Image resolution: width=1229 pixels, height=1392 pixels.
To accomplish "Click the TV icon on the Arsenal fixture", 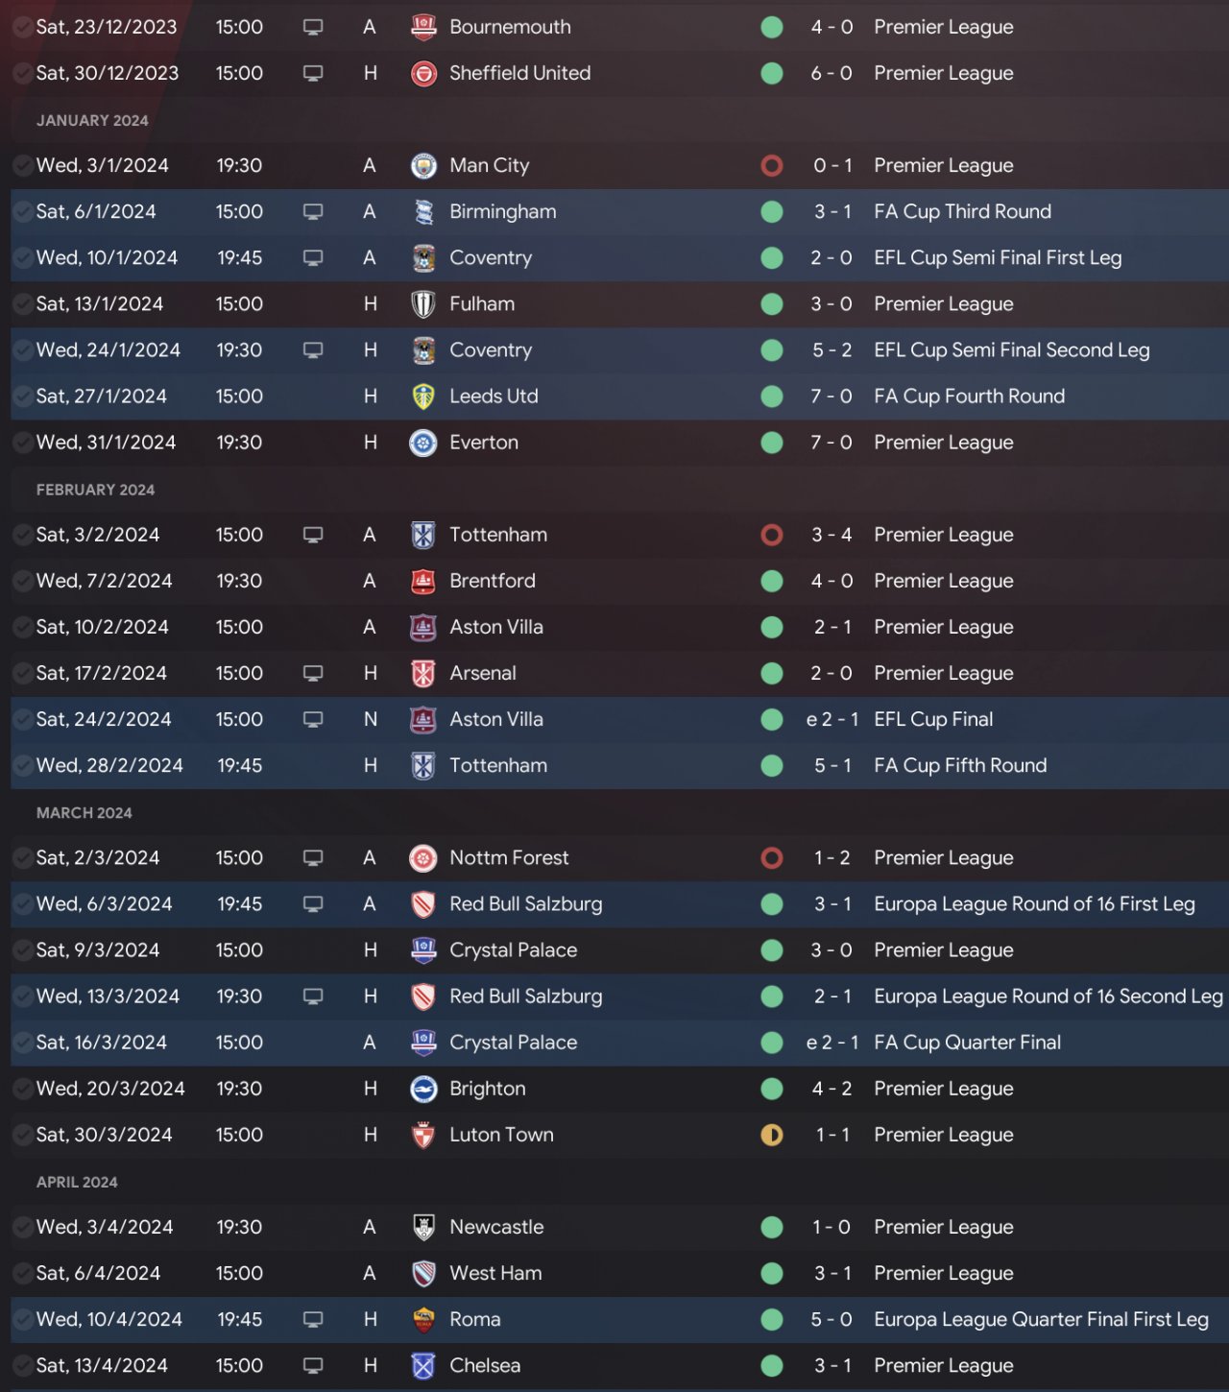I will coord(313,673).
